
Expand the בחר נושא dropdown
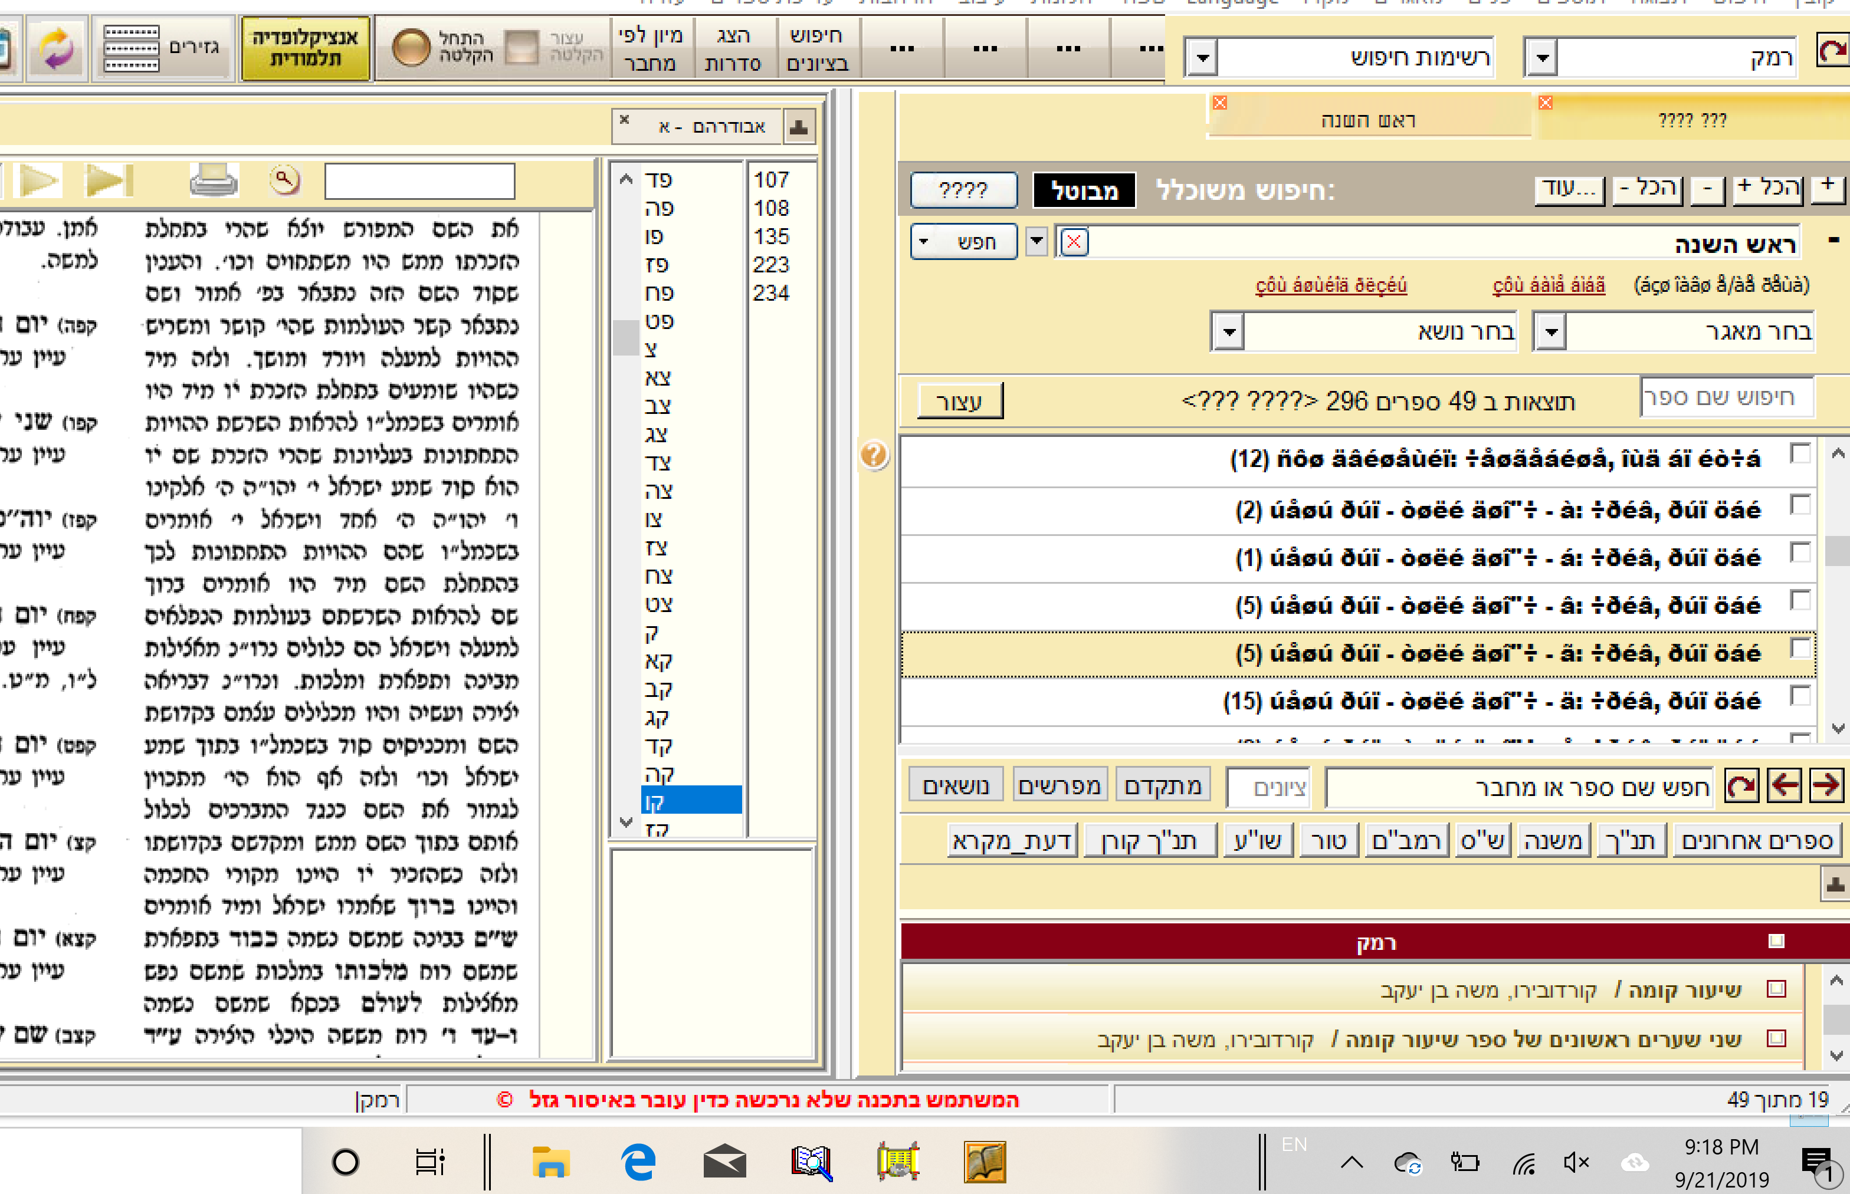pos(1229,333)
